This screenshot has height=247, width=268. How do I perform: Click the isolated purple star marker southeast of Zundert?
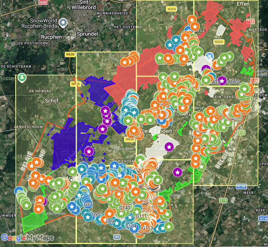coord(178,173)
